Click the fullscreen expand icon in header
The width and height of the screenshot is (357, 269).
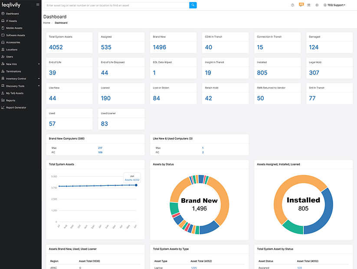coord(309,5)
